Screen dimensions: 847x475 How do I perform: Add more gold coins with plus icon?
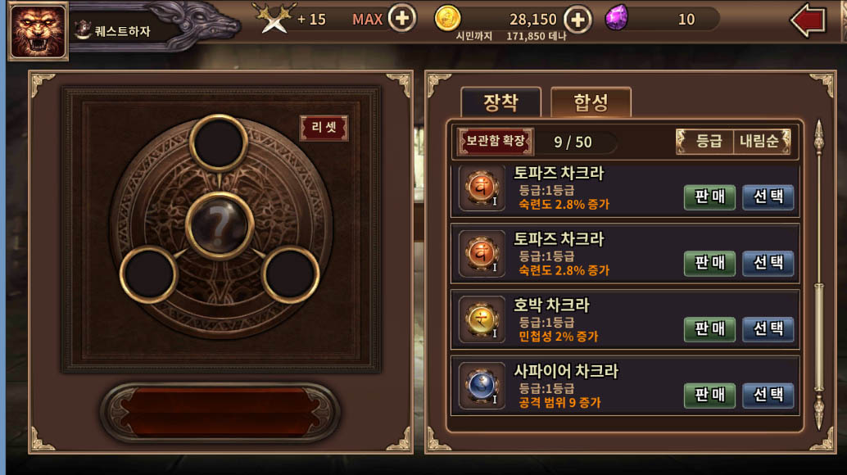point(577,20)
